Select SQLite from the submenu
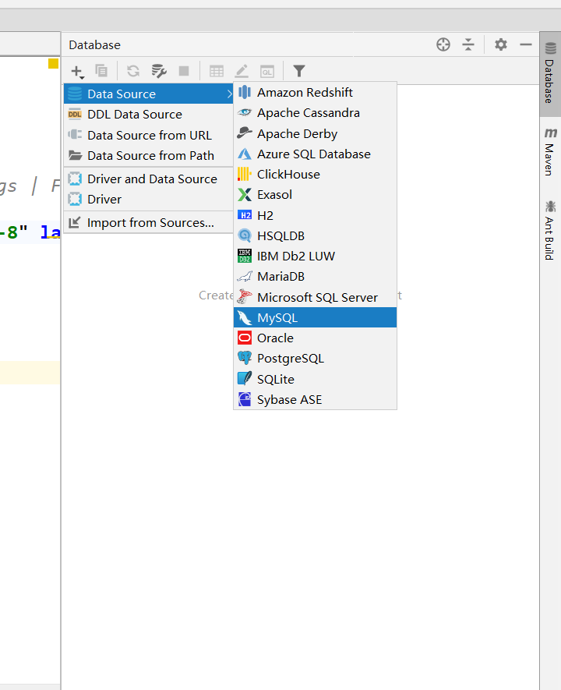561x690 pixels. (315, 379)
